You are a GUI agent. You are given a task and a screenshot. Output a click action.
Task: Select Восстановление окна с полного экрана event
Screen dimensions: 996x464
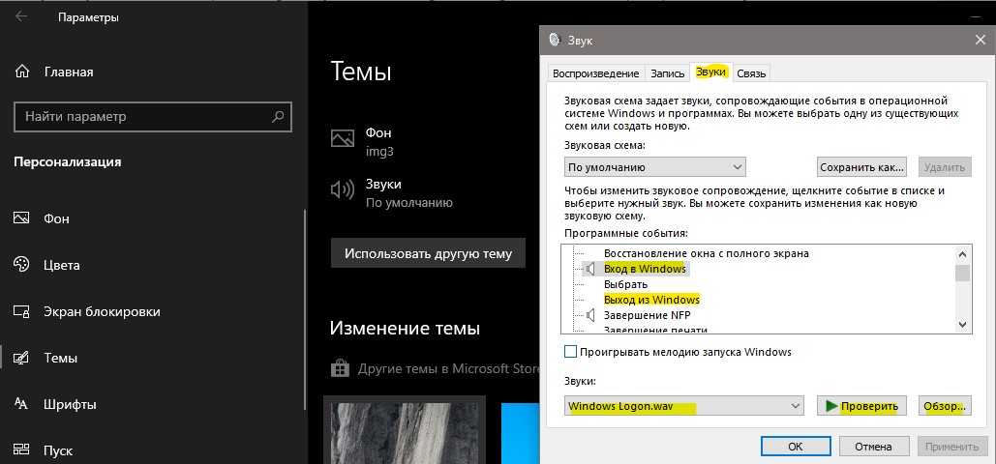coord(707,253)
